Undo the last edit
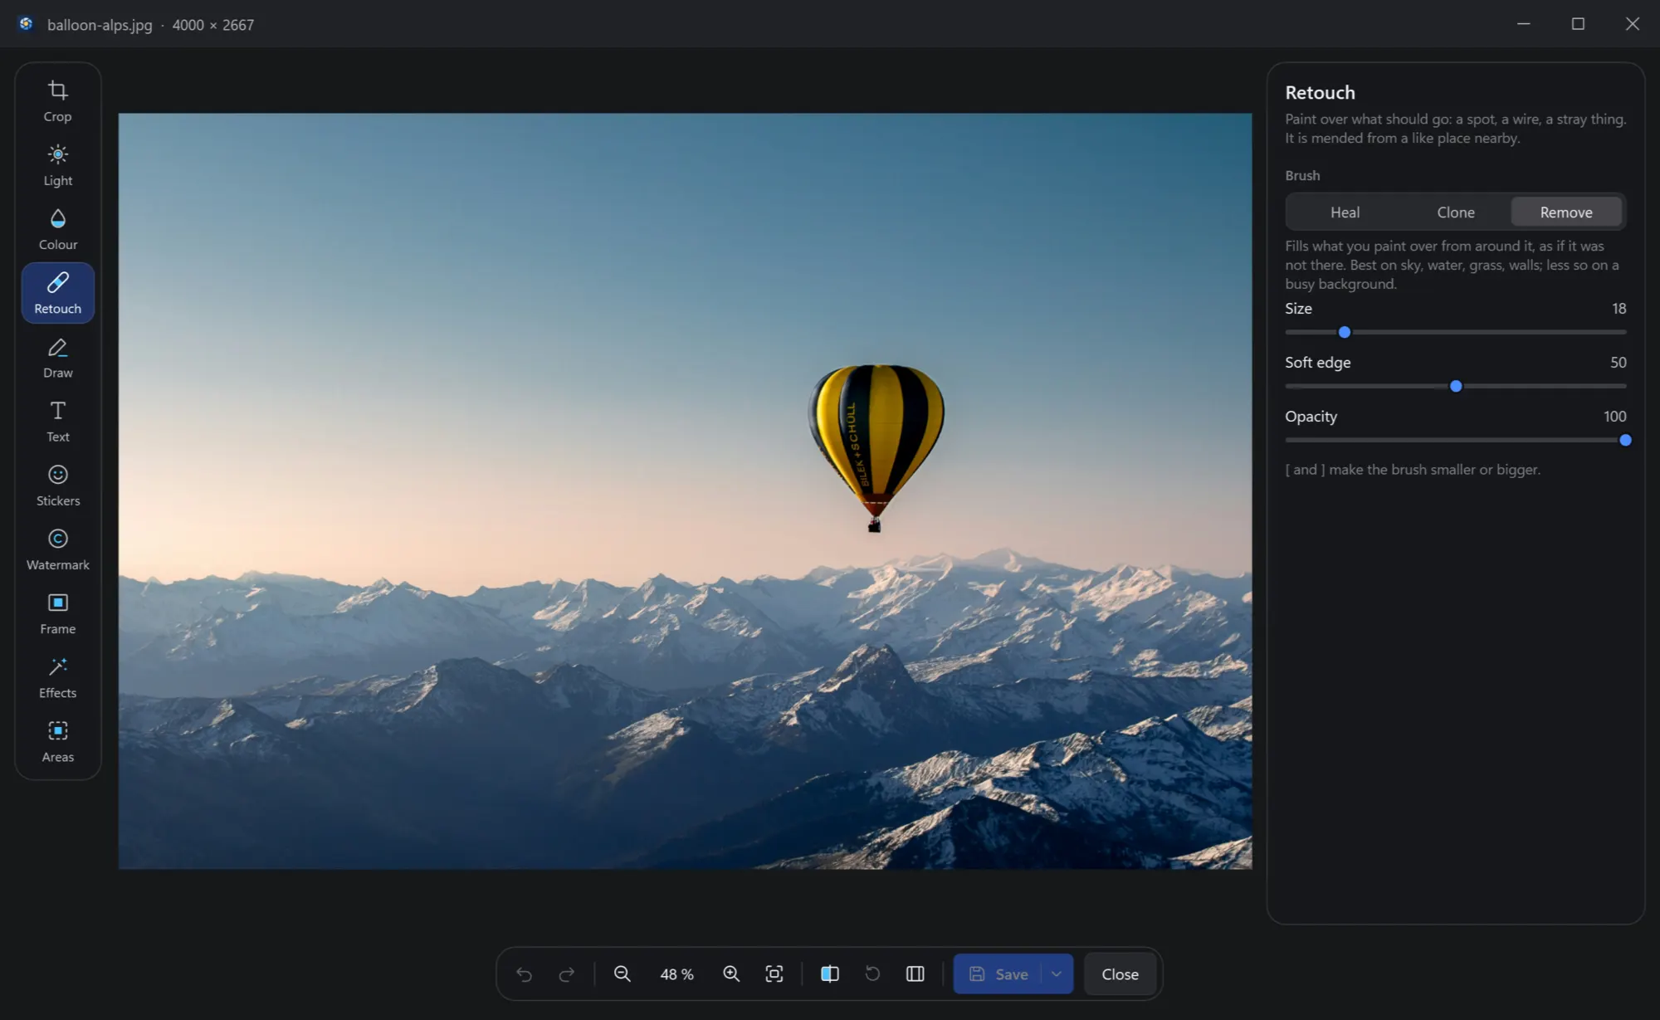Screen dimensions: 1660x1020 [524, 974]
